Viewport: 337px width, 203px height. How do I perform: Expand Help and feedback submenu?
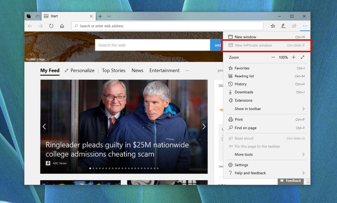point(267,173)
